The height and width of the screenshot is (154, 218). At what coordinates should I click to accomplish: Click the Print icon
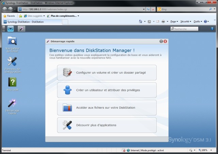[163, 21]
